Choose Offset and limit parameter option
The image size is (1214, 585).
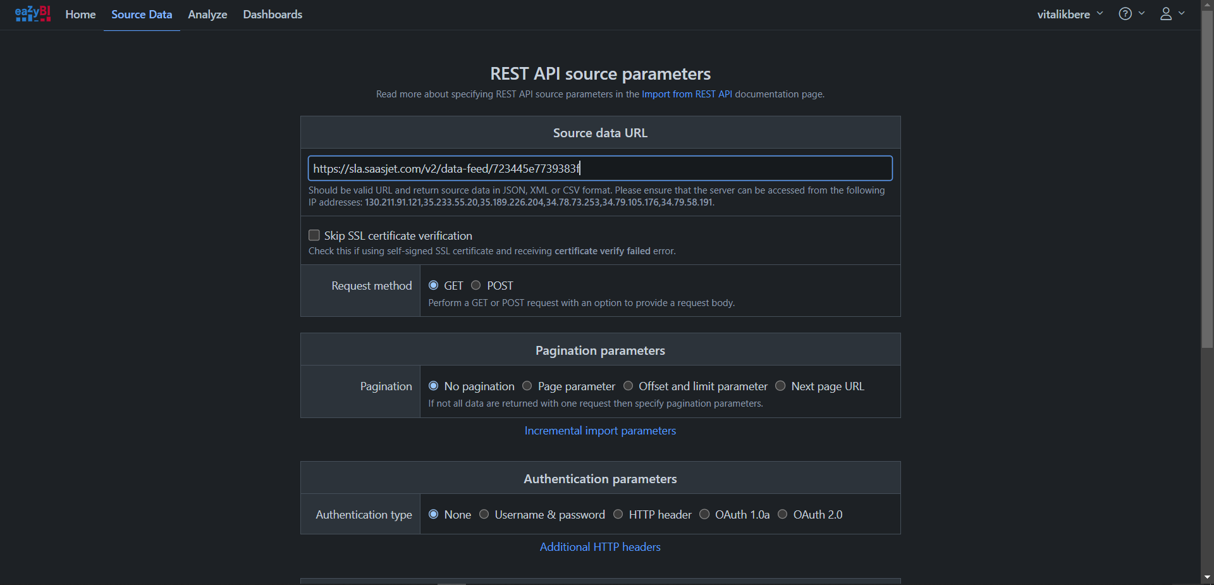coord(628,386)
